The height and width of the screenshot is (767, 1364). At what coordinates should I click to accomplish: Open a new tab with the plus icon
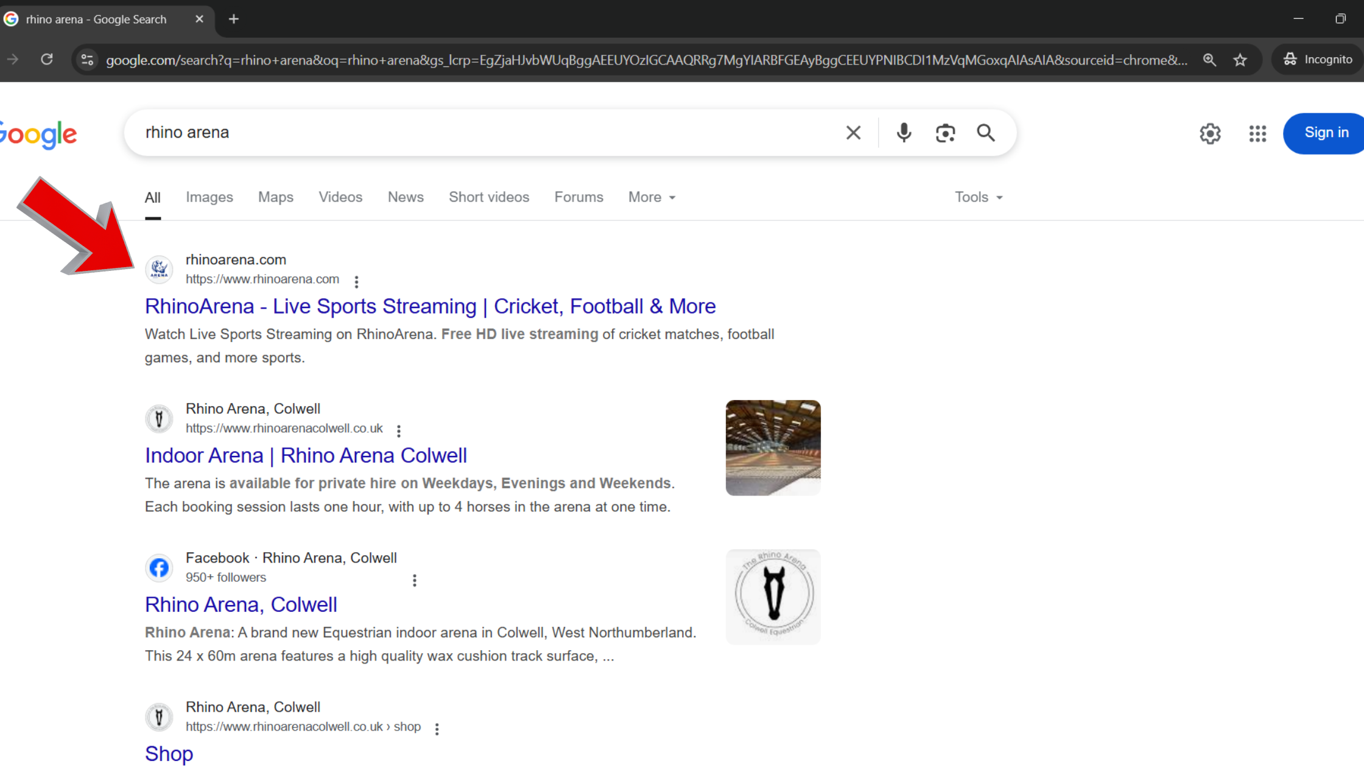(233, 19)
